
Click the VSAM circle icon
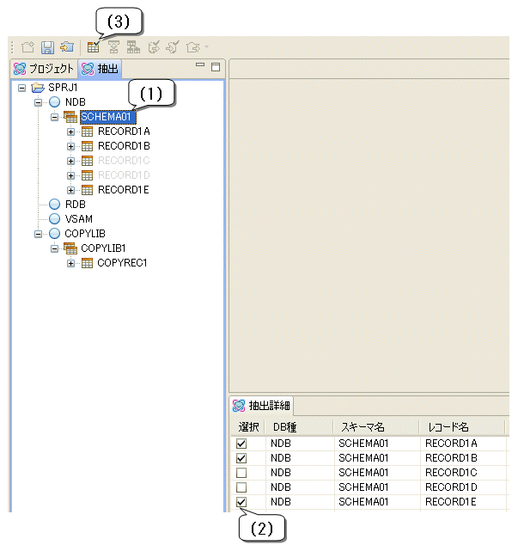[54, 218]
